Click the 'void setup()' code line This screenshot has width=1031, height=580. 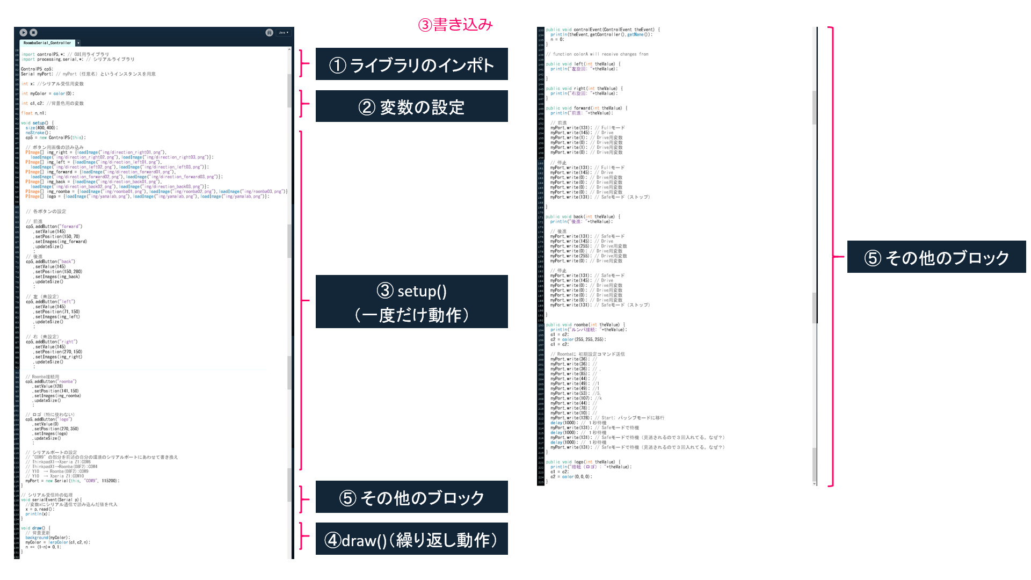(38, 123)
